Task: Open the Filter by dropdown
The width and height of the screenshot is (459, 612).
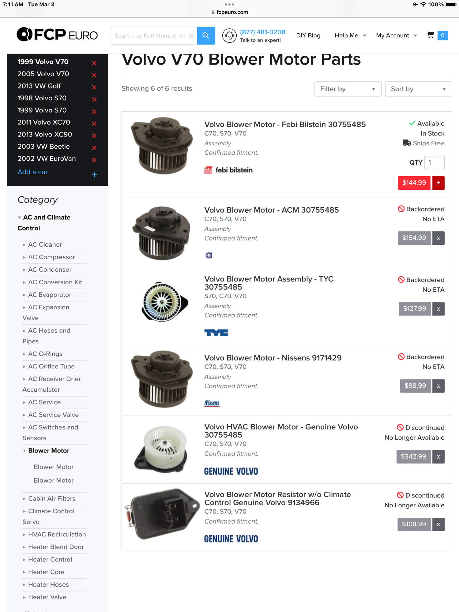Action: click(x=348, y=89)
